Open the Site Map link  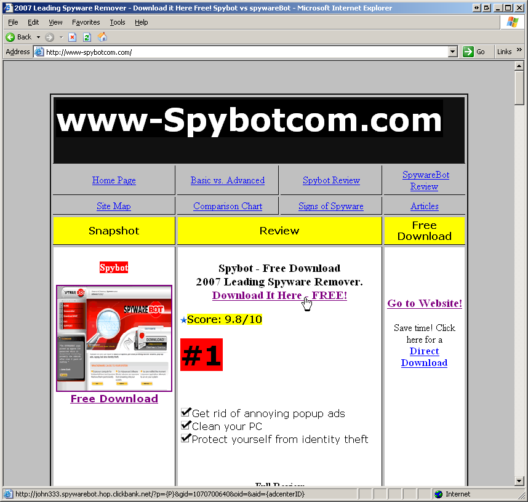pyautogui.click(x=114, y=206)
